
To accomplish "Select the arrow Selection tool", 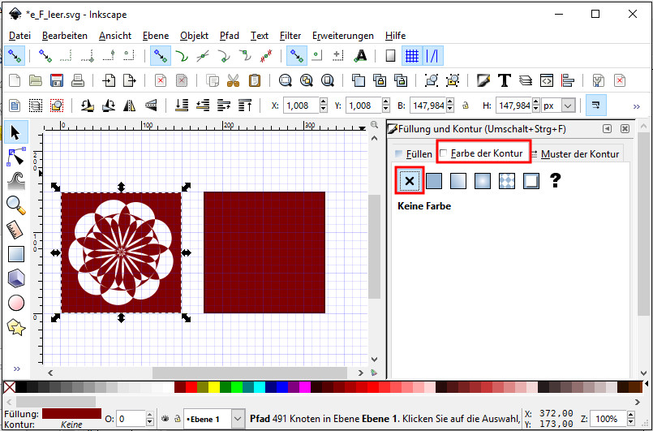I will (15, 132).
